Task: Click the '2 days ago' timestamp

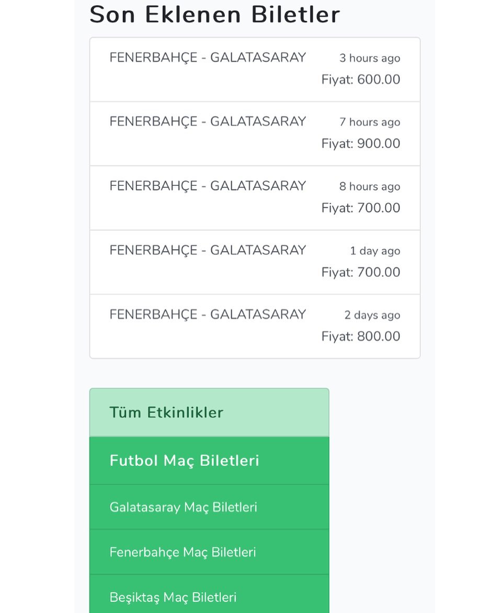Action: 372,315
